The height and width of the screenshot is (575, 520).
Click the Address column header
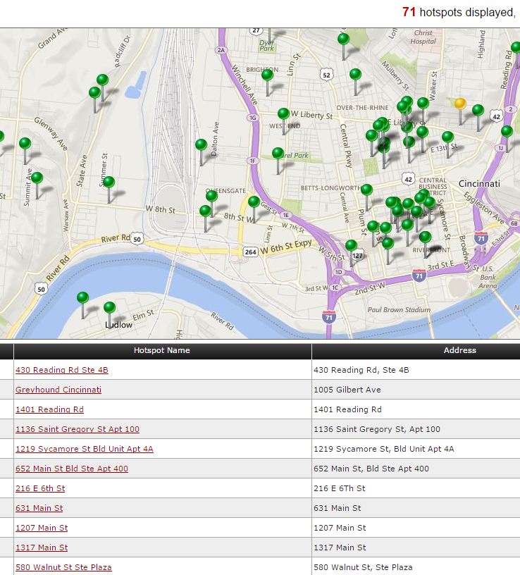pyautogui.click(x=459, y=350)
